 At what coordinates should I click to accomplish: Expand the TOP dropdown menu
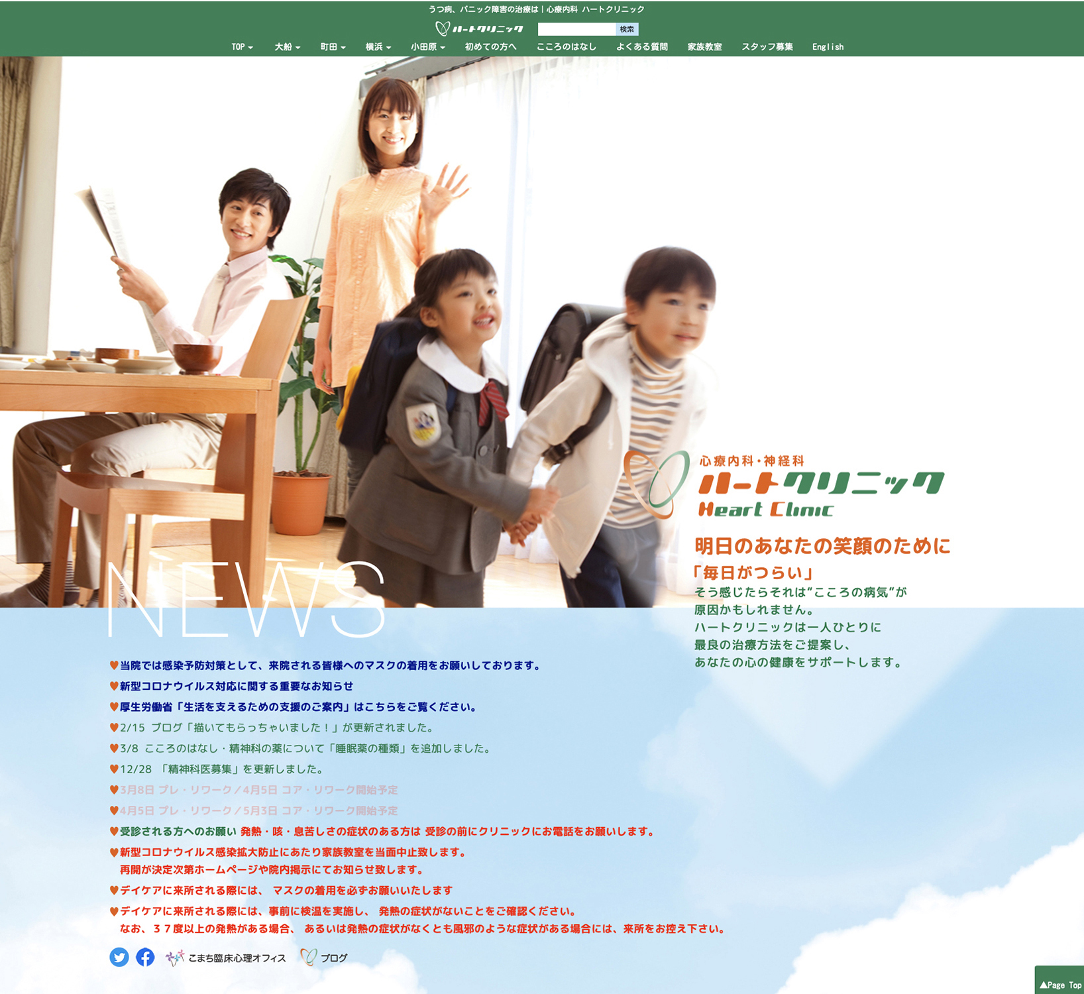[242, 47]
